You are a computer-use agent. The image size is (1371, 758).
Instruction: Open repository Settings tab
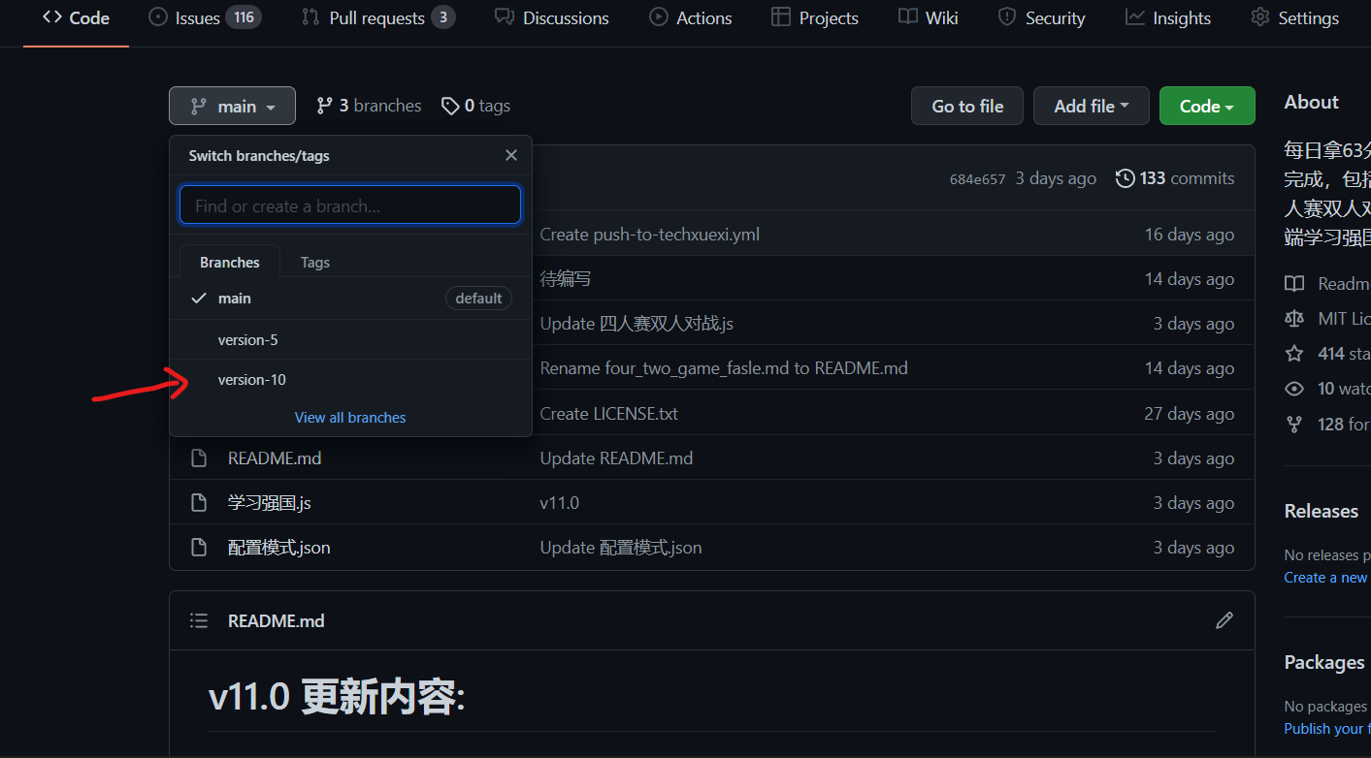pyautogui.click(x=1295, y=17)
